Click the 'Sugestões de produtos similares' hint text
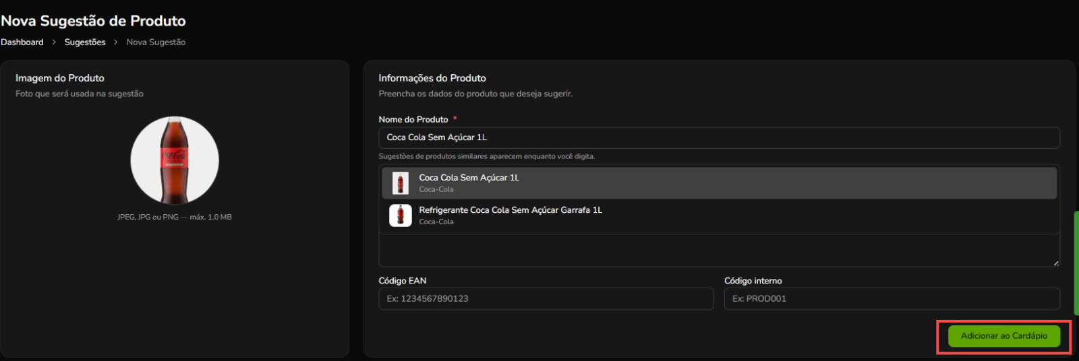 487,156
